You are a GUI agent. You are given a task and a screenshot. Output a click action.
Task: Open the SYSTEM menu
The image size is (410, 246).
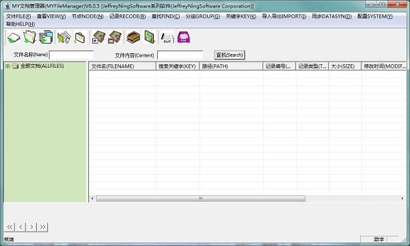(374, 16)
